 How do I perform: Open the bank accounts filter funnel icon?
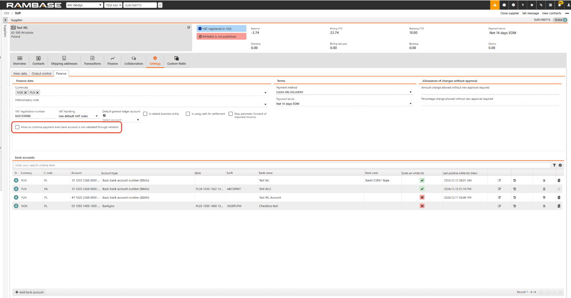pyautogui.click(x=554, y=165)
